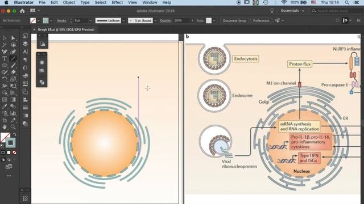Open the Align panel icon
This screenshot has width=364, height=204.
pos(25,100)
